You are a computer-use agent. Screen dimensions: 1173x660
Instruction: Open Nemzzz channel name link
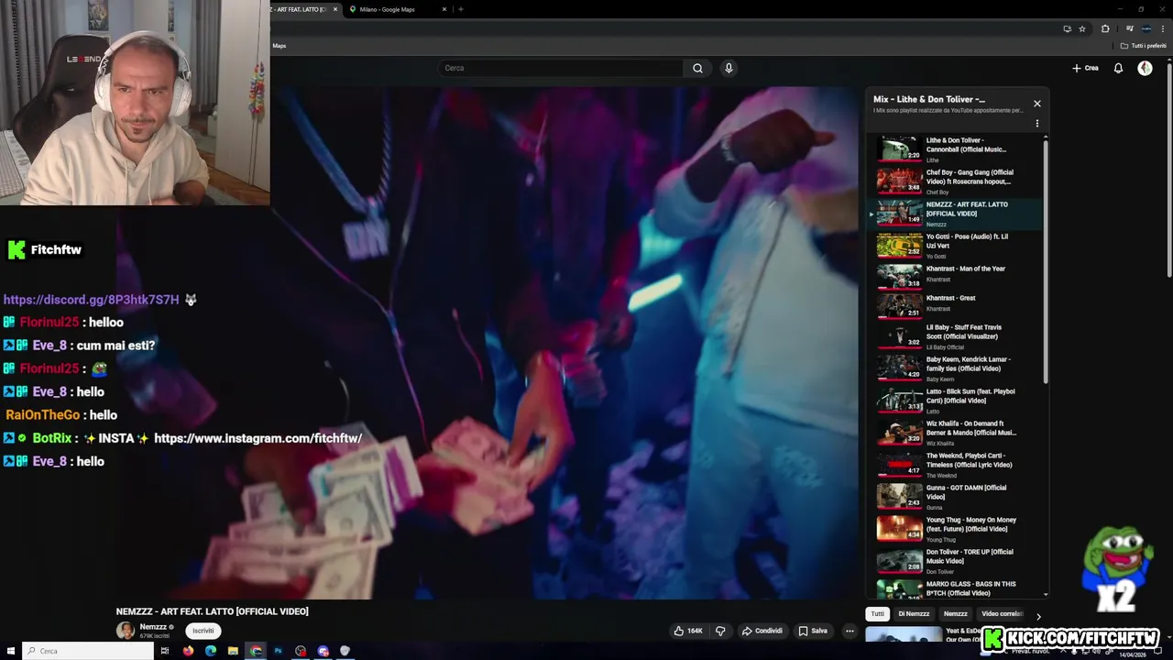coord(153,627)
